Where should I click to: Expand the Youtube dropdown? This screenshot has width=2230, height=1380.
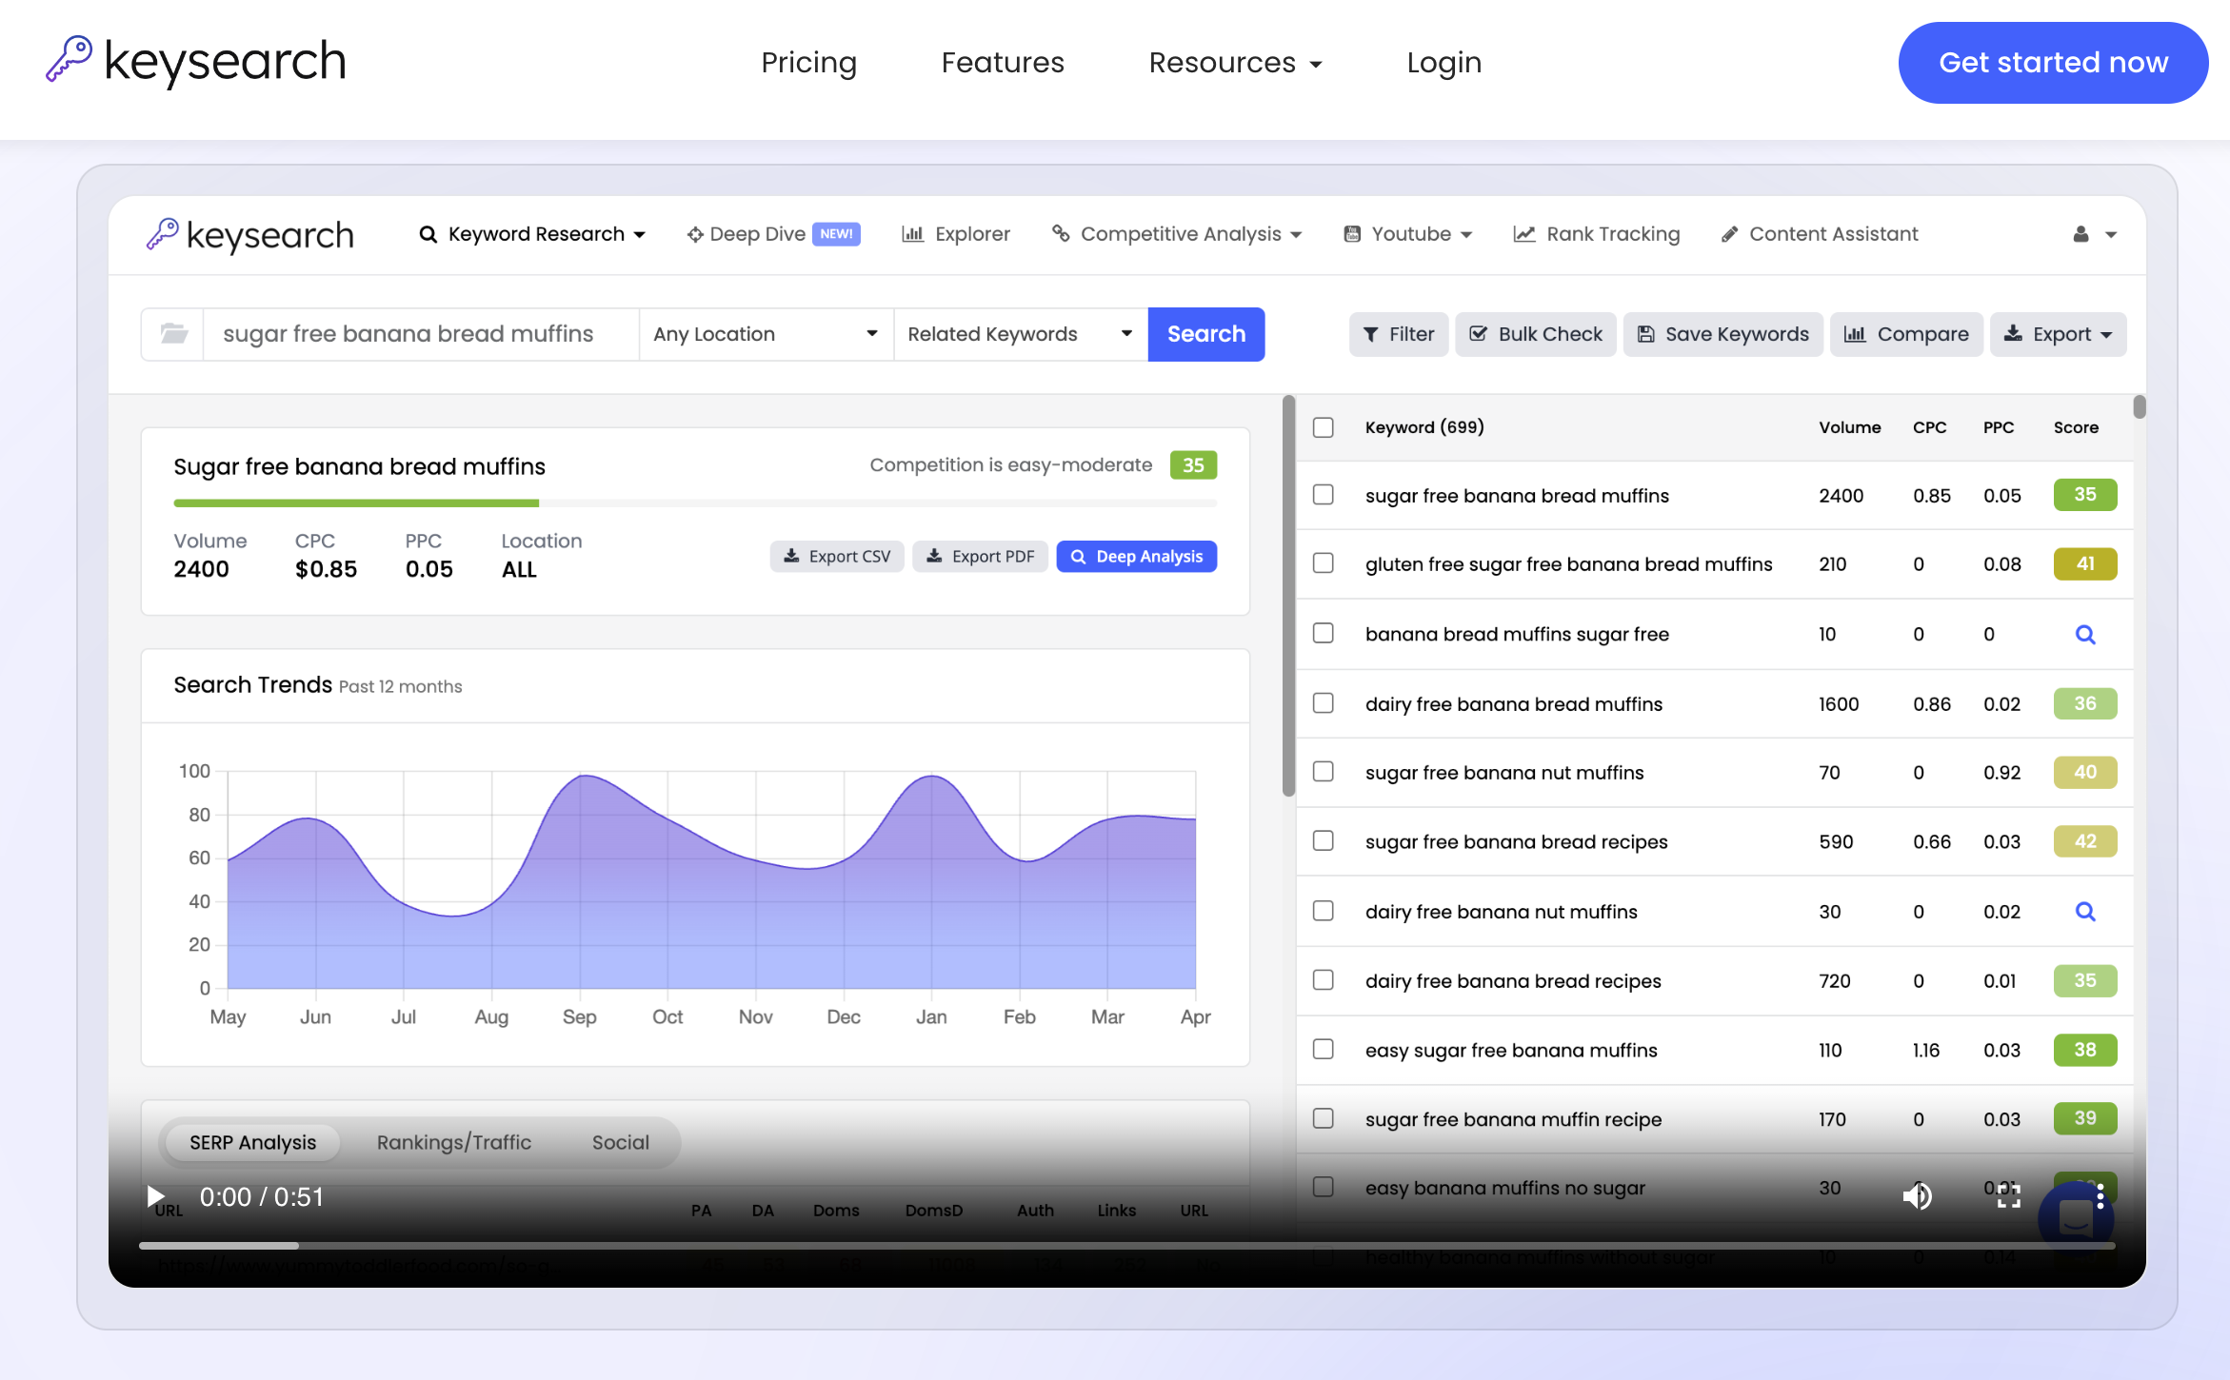click(x=1406, y=234)
